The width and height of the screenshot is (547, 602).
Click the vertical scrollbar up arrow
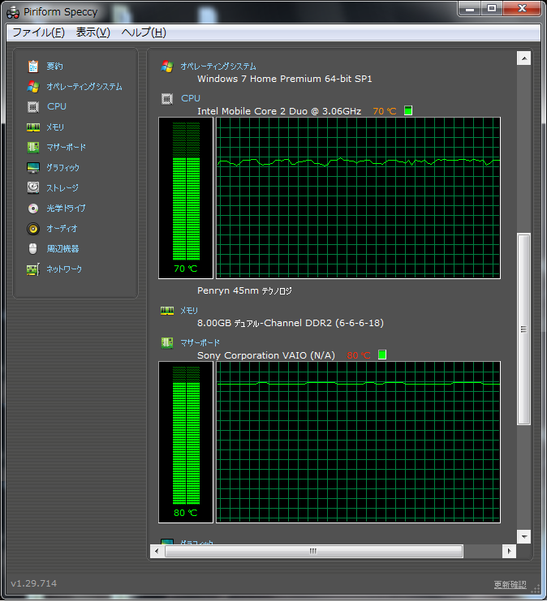click(524, 58)
